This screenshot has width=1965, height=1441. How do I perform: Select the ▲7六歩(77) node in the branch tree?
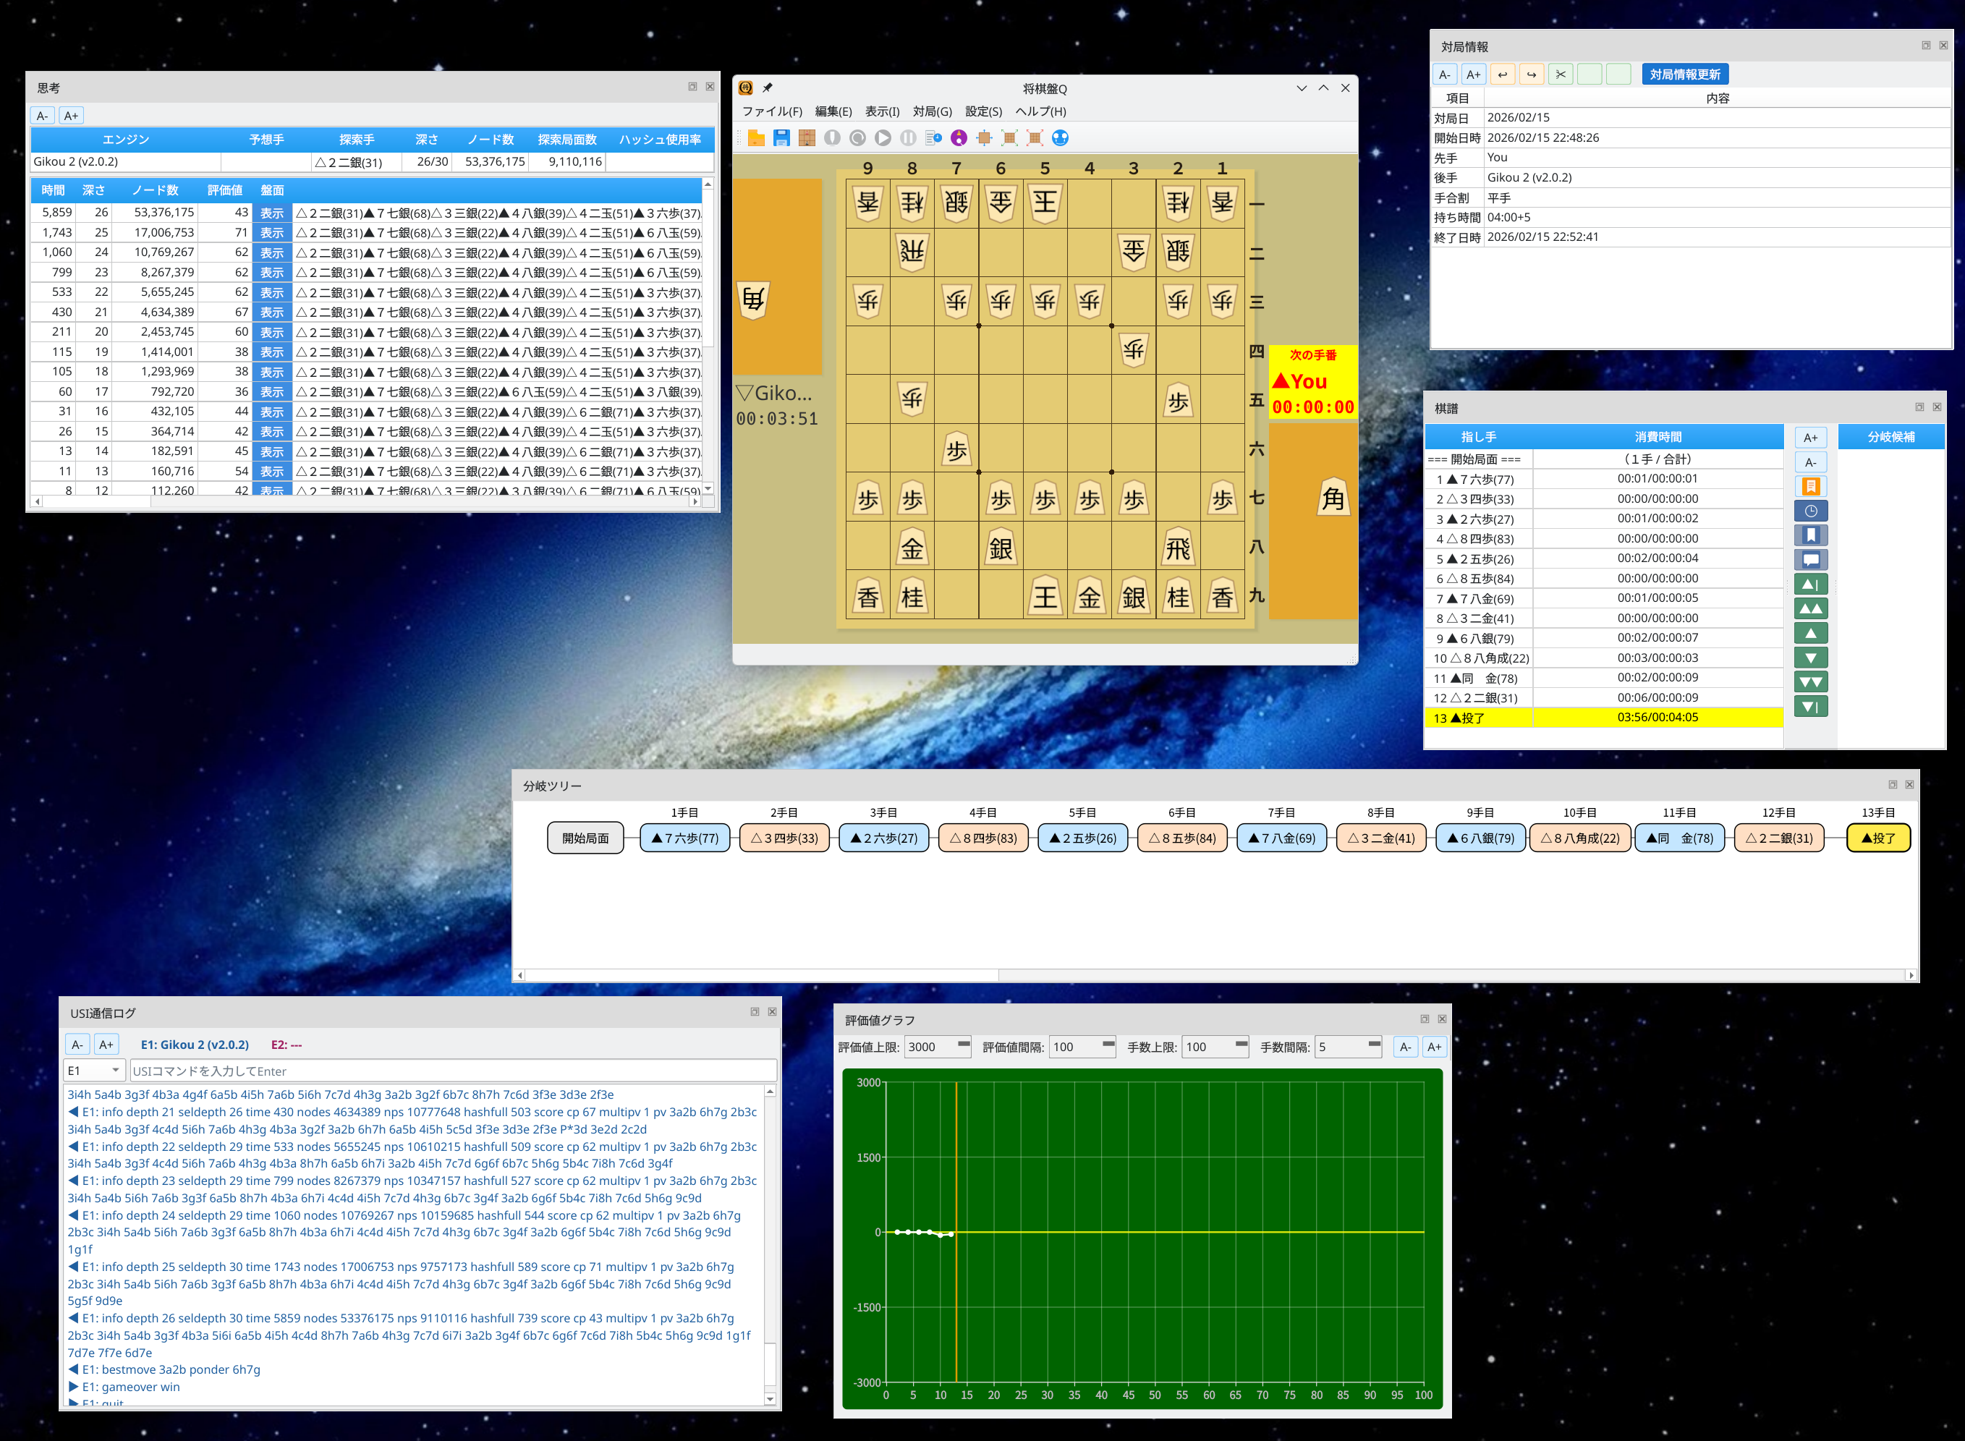click(x=684, y=838)
